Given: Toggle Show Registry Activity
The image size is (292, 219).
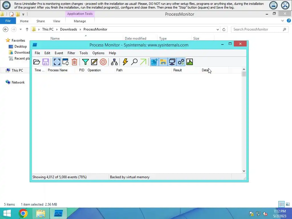Looking at the screenshot, I should pyautogui.click(x=154, y=62).
